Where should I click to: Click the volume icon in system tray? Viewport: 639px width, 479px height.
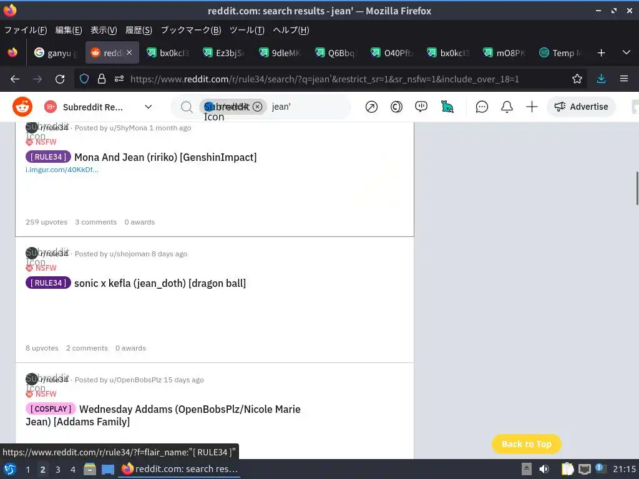[544, 469]
